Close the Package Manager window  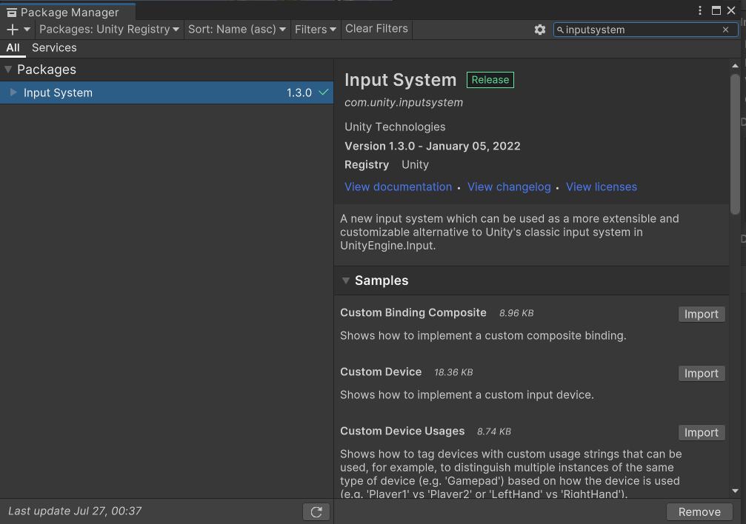[x=731, y=10]
